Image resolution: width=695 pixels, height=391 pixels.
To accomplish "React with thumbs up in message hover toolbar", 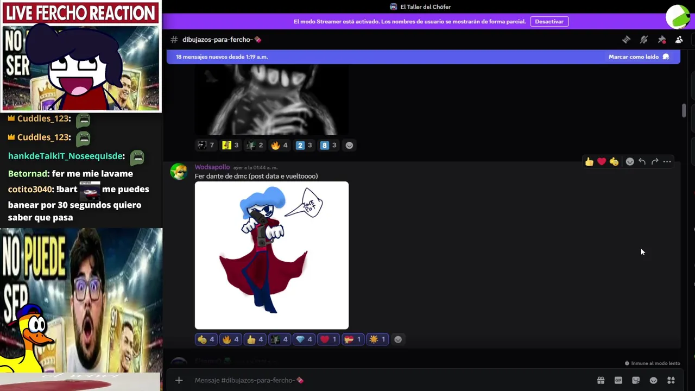I will tap(589, 161).
